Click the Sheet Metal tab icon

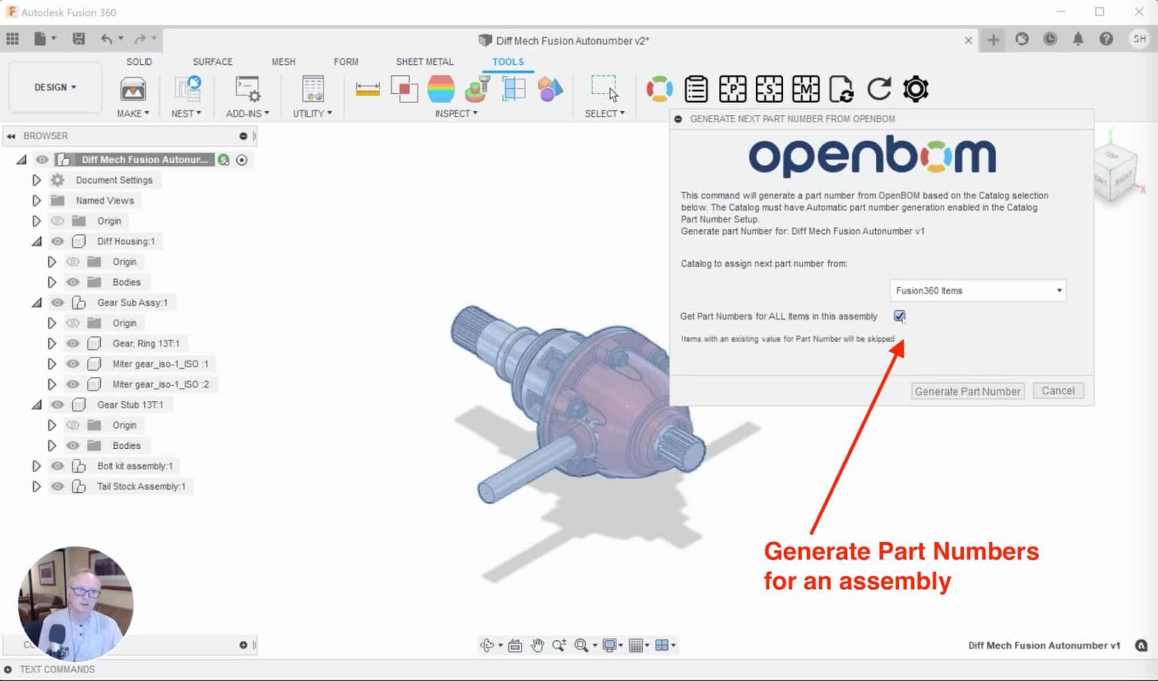(424, 61)
